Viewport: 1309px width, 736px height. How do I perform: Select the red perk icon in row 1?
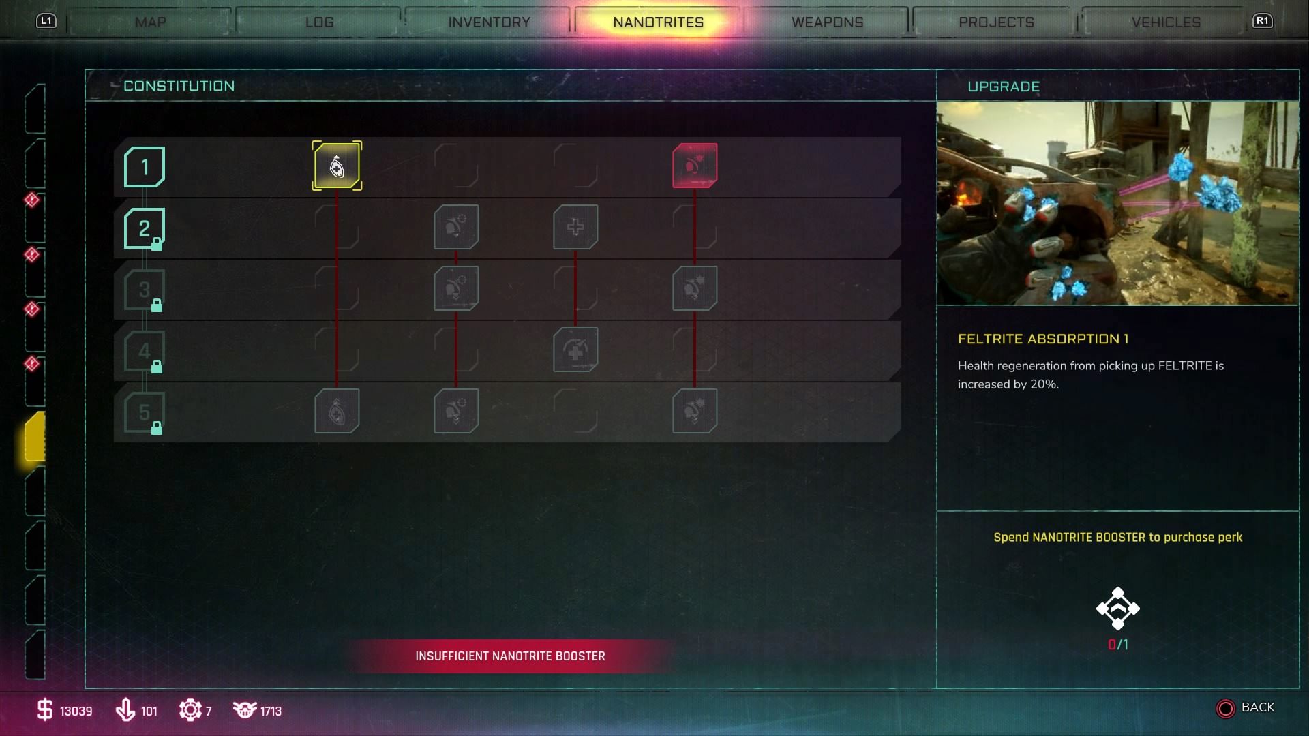[695, 166]
